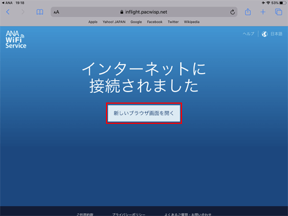Open the Apple favorites bookmark
This screenshot has width=288, height=216.
coord(93,22)
